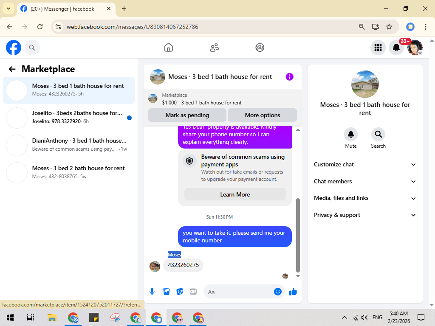The image size is (435, 326).
Task: Open listing thumbnail in right info panel
Action: click(x=365, y=84)
